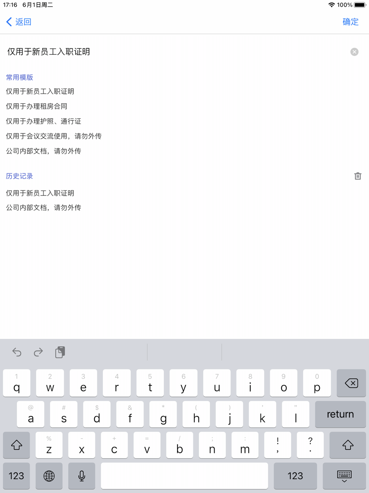Screen dimensions: 369x493
Task: Tap the space bar
Action: tap(184, 476)
